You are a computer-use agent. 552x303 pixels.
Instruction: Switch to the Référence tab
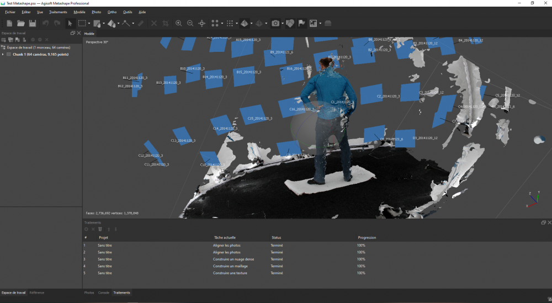(37, 293)
